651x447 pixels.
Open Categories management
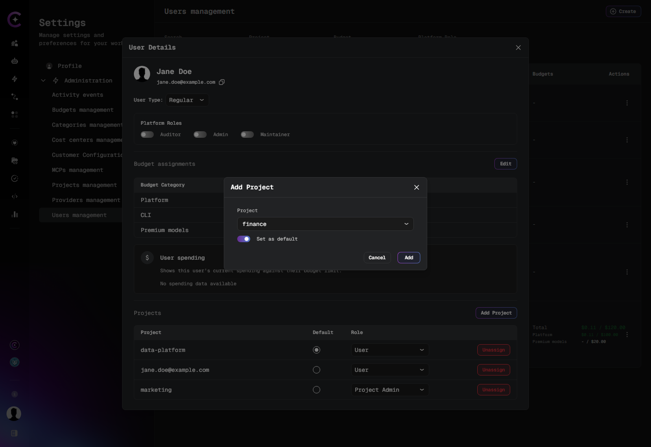tap(87, 125)
